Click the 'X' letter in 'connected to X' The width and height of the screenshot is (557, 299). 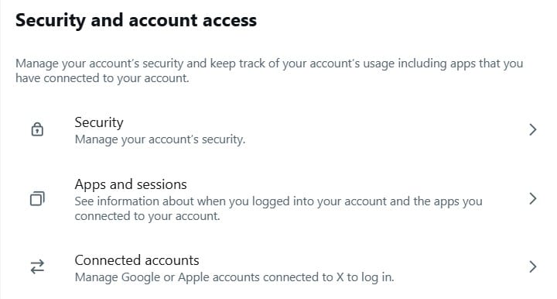(x=340, y=277)
